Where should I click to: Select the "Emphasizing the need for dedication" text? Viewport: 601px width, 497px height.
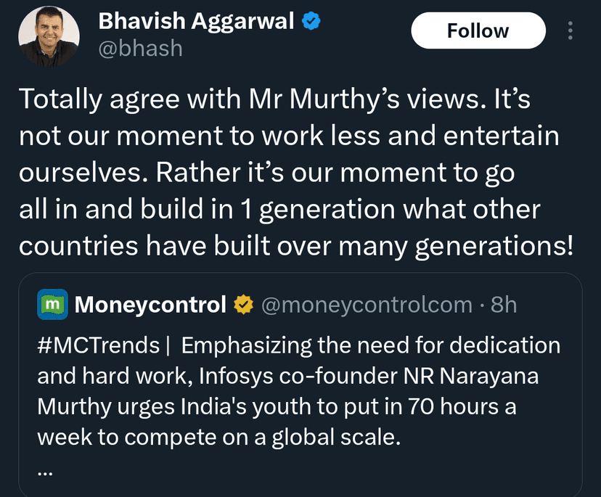coord(371,345)
